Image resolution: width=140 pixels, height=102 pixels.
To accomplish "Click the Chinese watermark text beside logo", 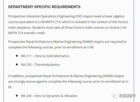I will 128,96.
